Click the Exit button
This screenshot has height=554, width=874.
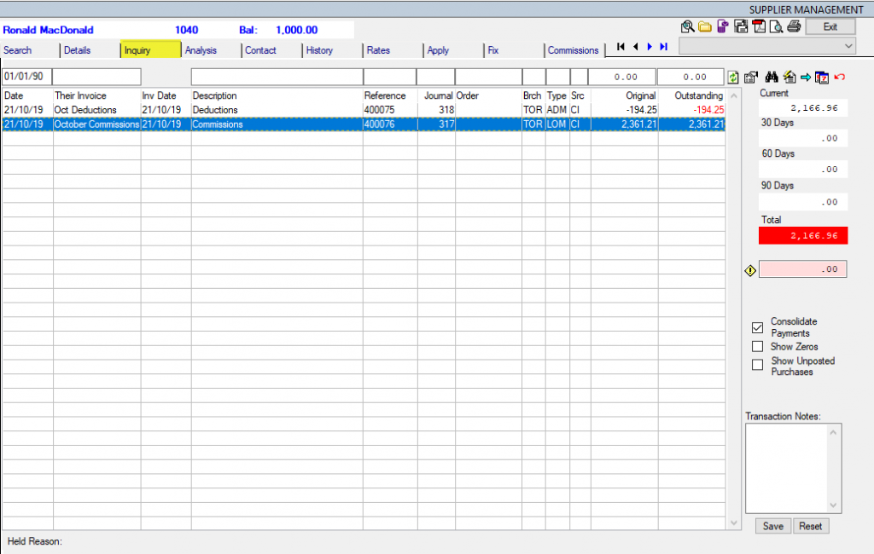pos(830,26)
